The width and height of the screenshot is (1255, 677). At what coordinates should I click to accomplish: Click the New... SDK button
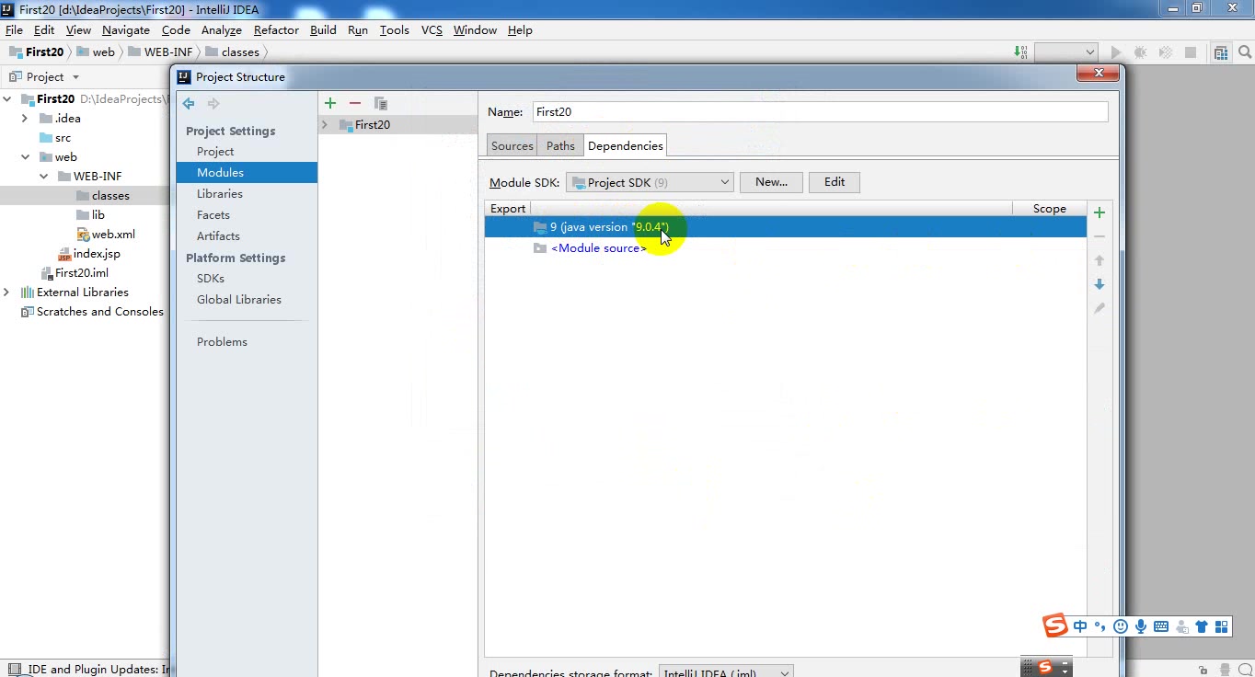click(x=771, y=182)
